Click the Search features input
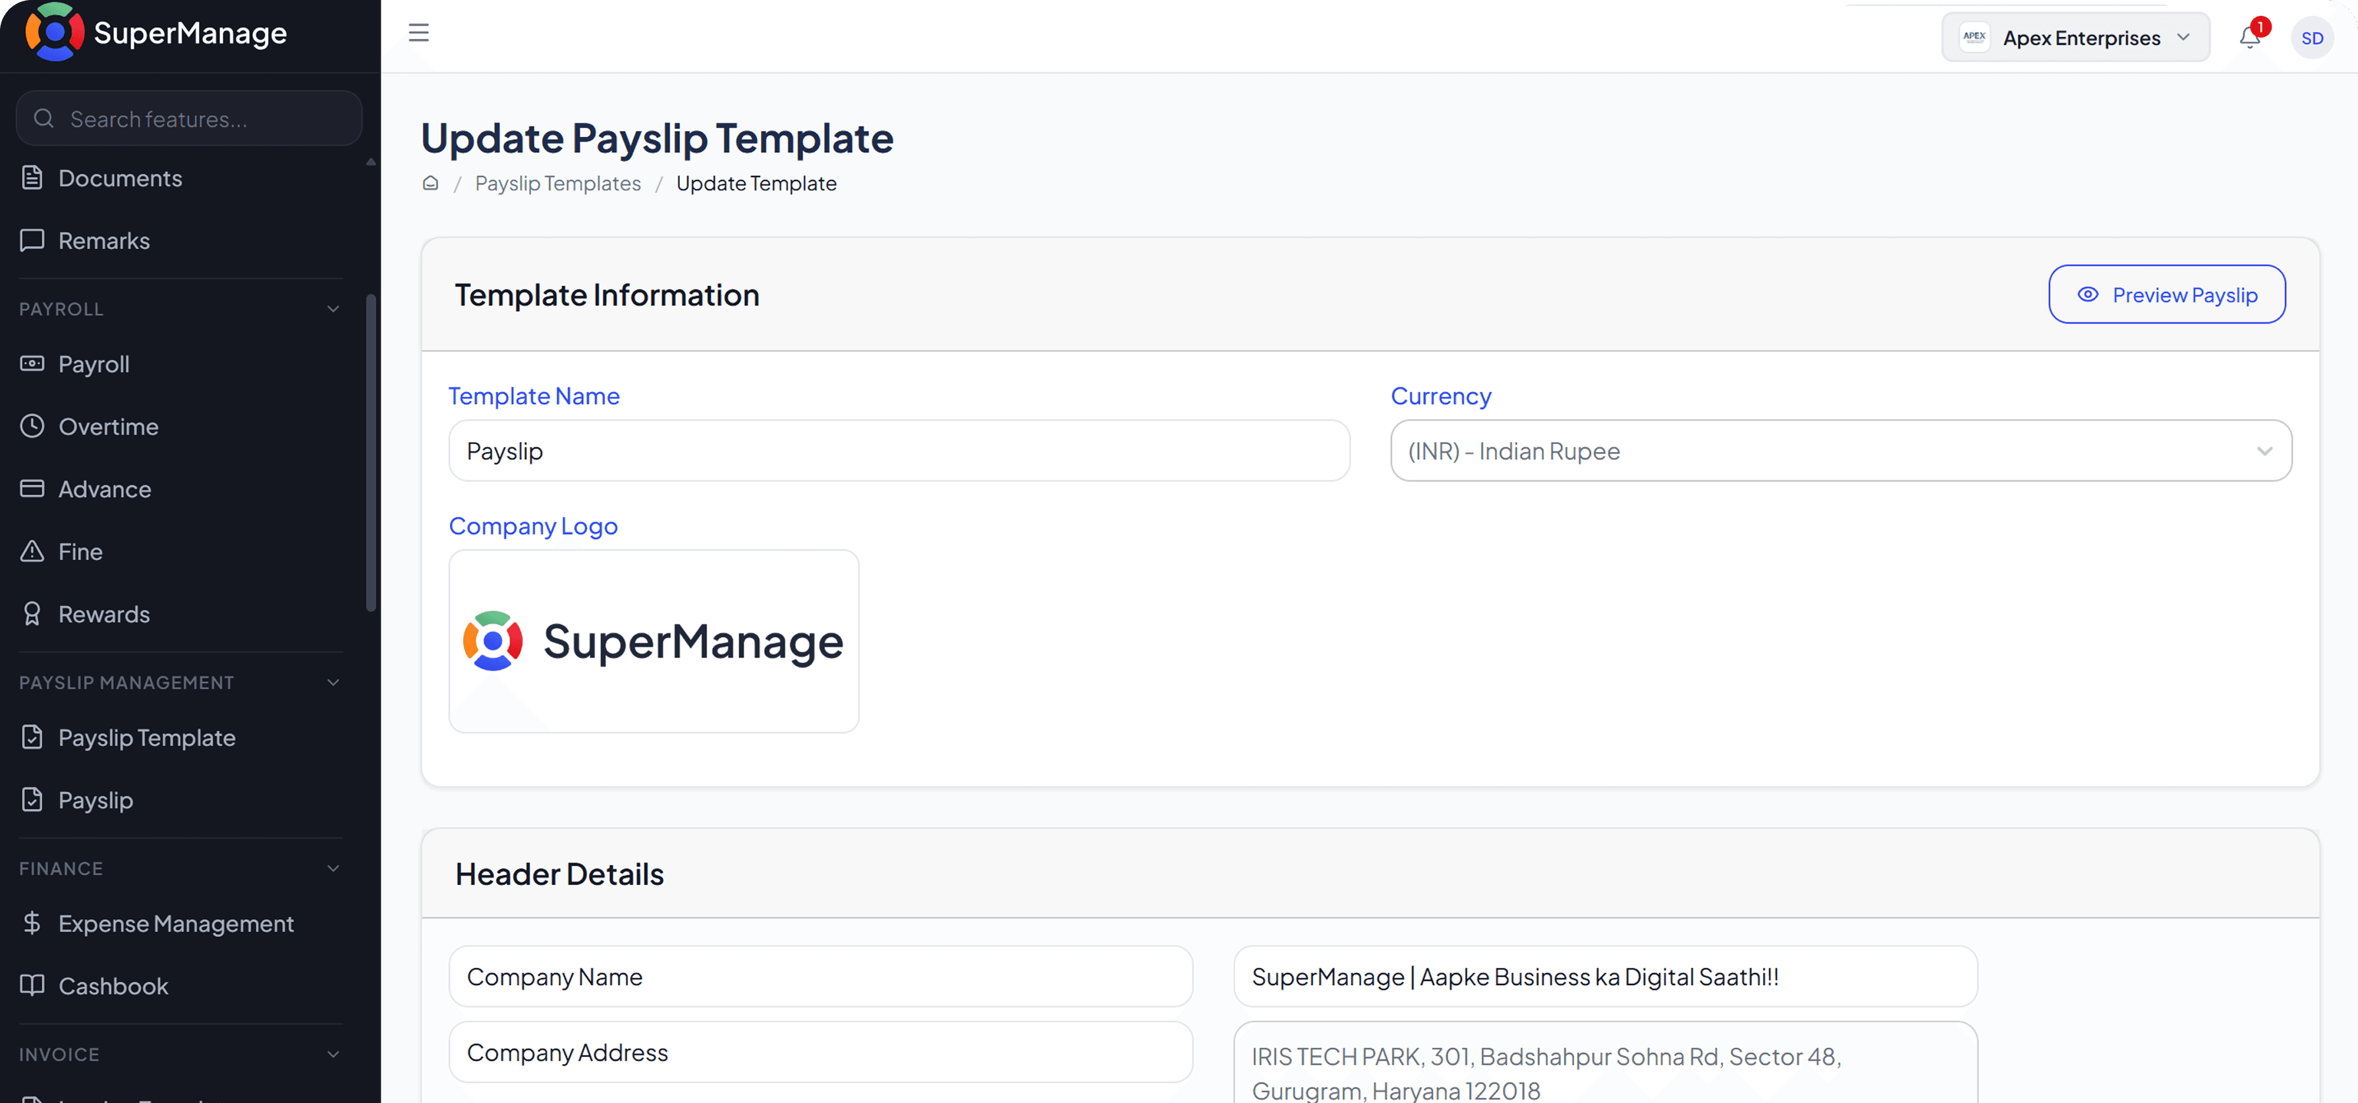This screenshot has height=1103, width=2358. (190, 118)
